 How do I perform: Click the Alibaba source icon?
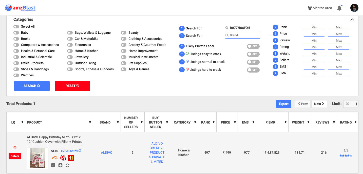click(x=55, y=158)
